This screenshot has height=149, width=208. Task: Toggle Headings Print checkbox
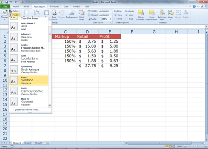(x=127, y=19)
